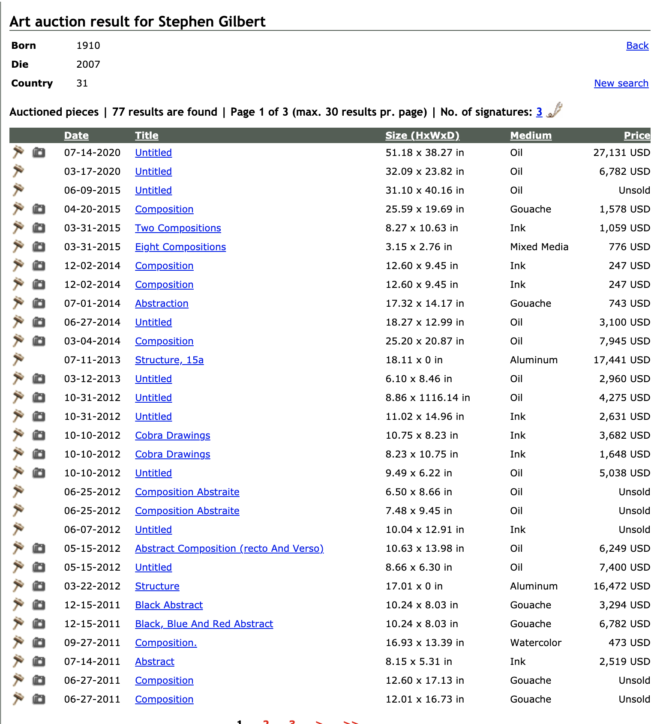
Task: Open the camera icon for 16,472 USD Structure
Action: point(39,586)
